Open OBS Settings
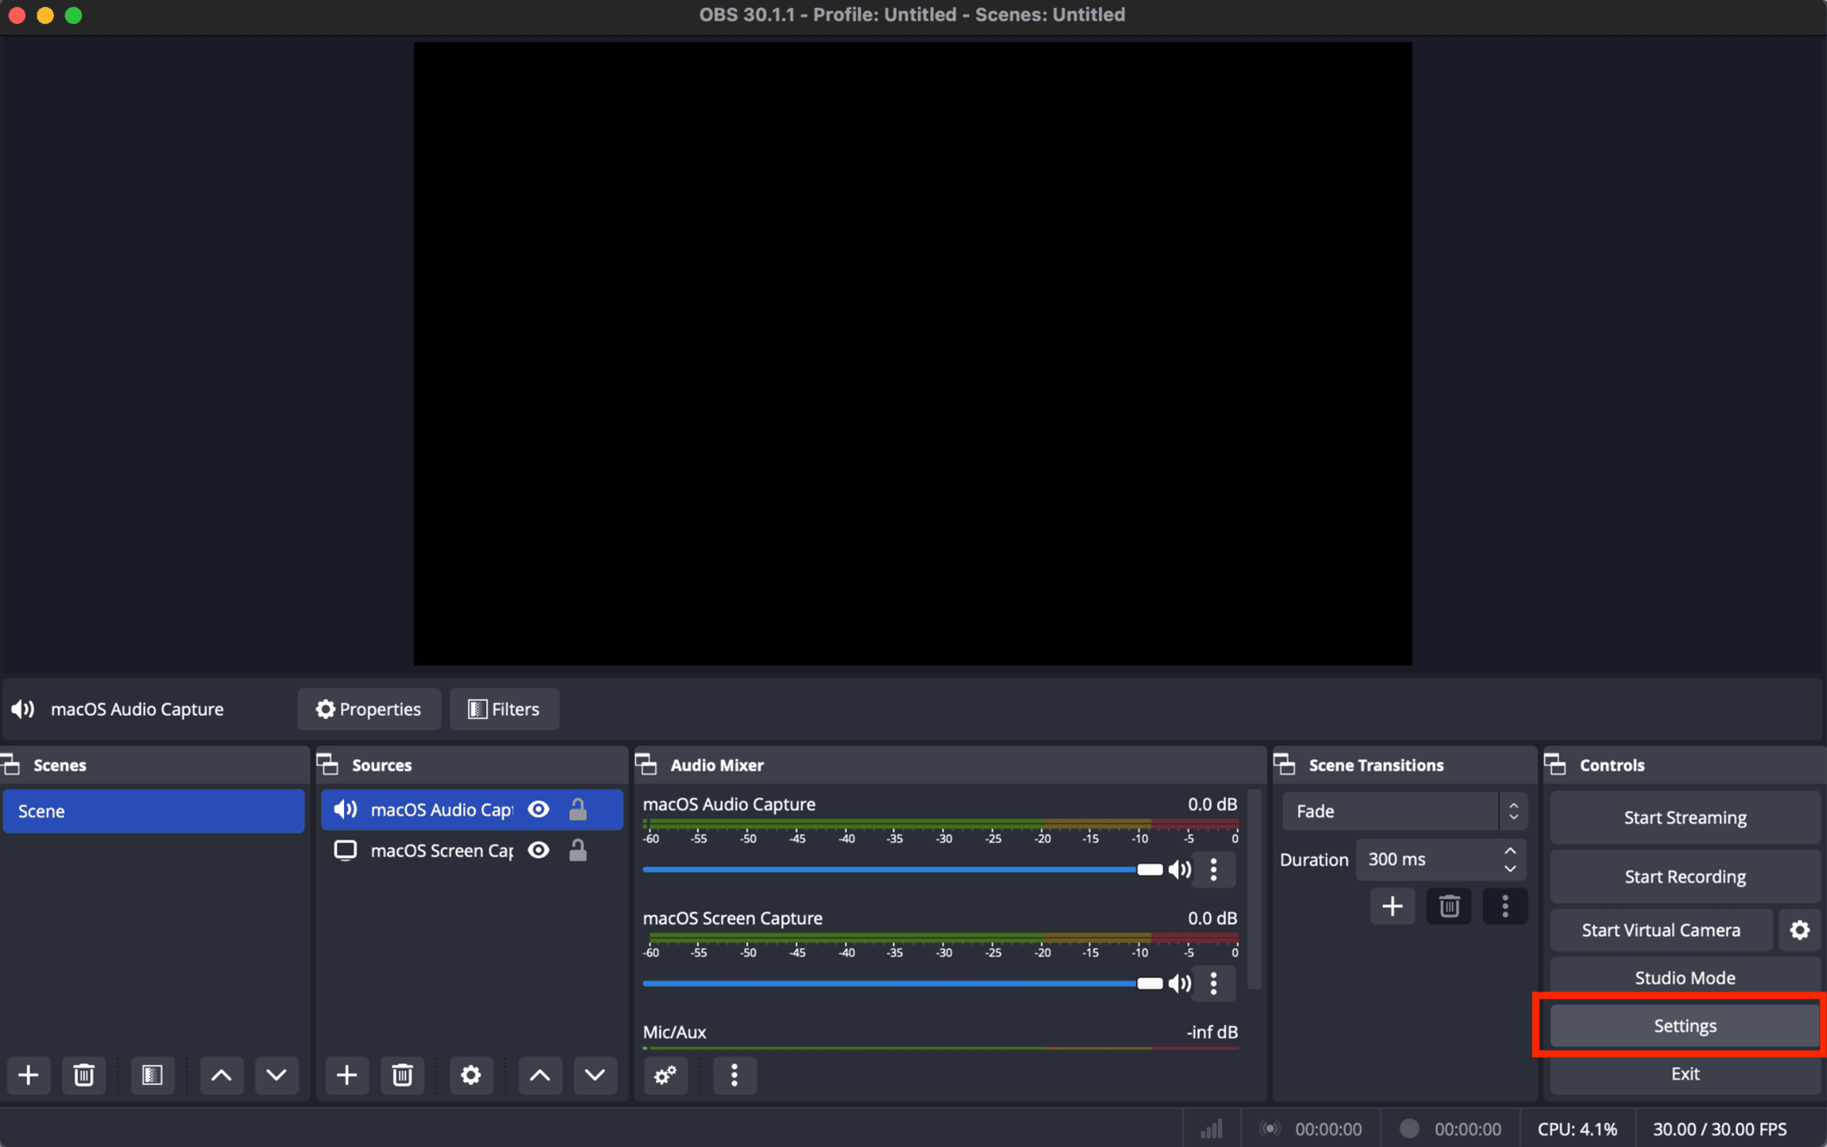The height and width of the screenshot is (1147, 1827). (1685, 1026)
